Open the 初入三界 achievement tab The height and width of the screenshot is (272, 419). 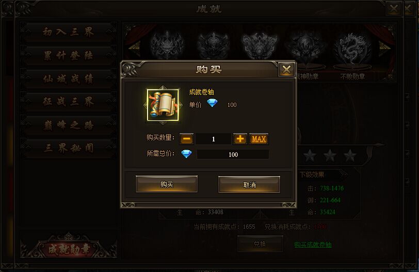click(69, 32)
